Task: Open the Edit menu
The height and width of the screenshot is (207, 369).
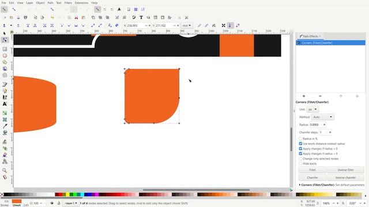Action: [12, 3]
